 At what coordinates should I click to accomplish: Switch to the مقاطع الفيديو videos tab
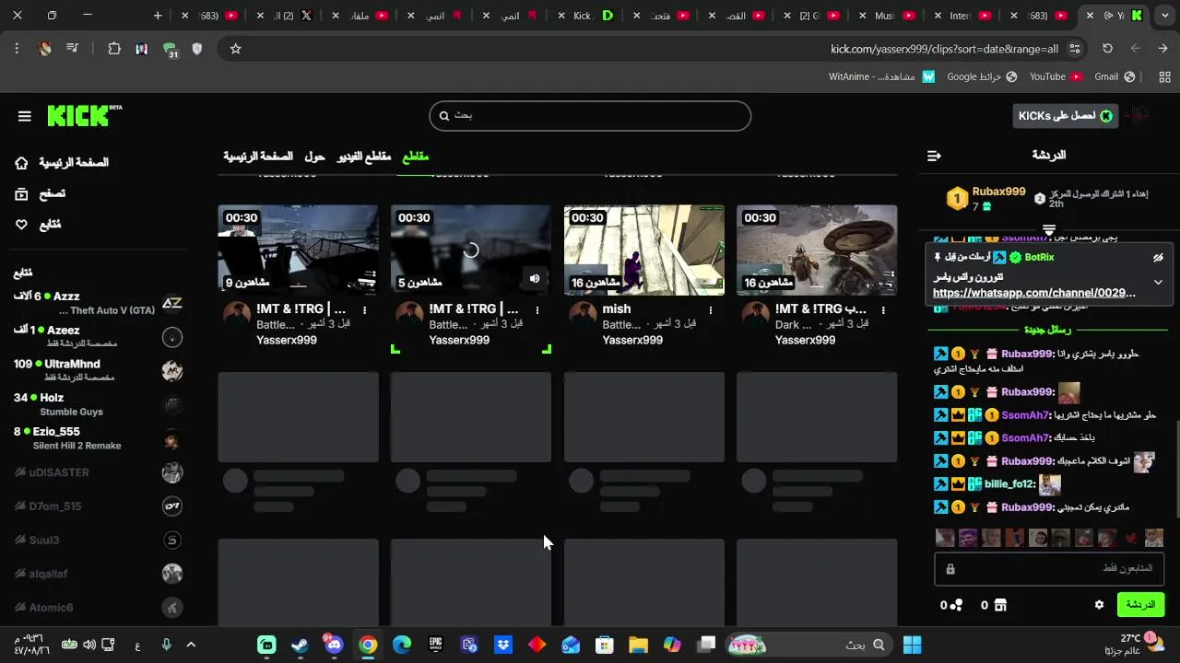click(363, 157)
